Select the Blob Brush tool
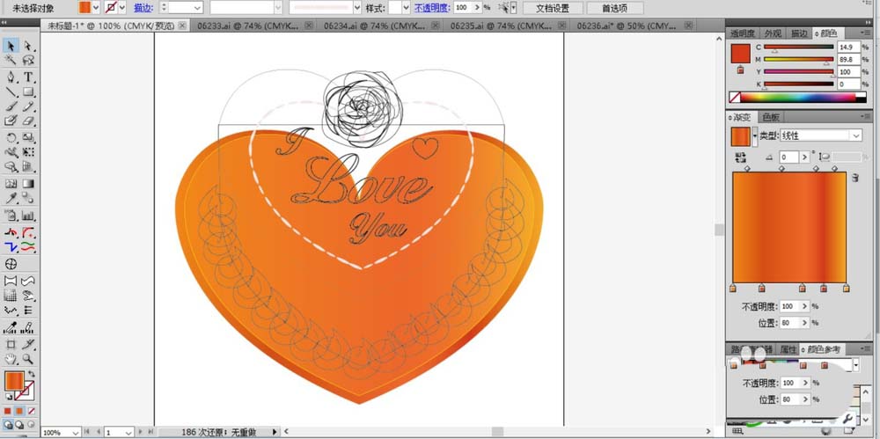880x439 pixels. [11, 121]
